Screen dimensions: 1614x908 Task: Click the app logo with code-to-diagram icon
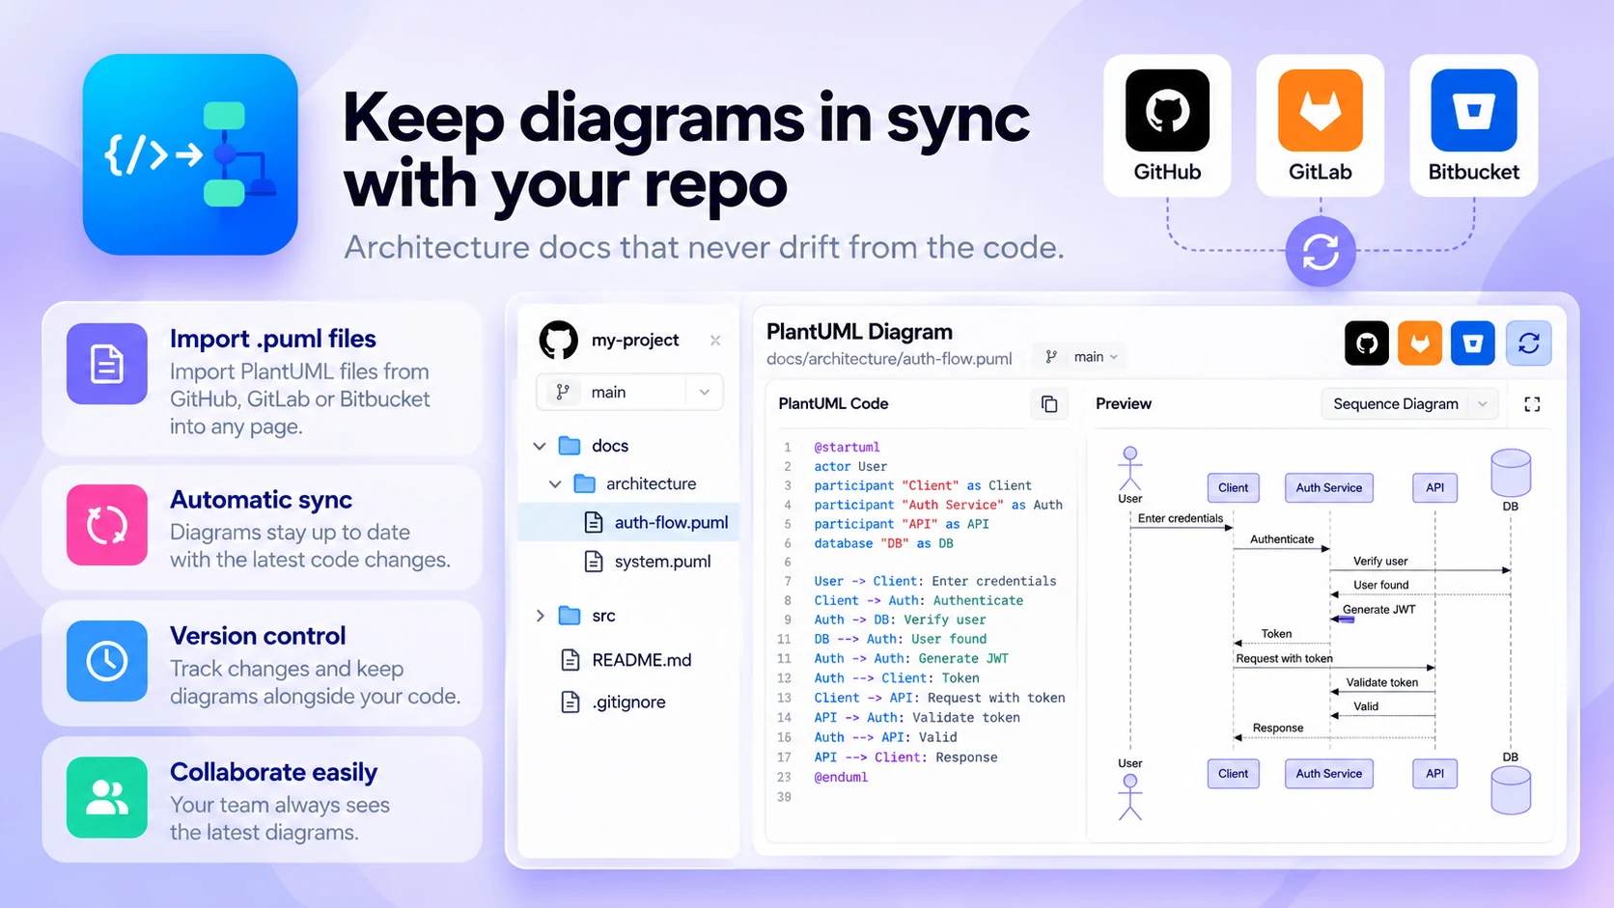point(190,154)
